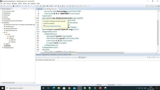Collapse all in Project Explorer

click(x=23, y=9)
